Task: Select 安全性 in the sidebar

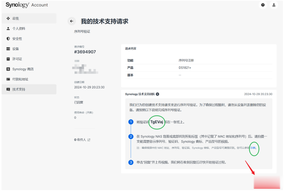Action: coord(29,39)
